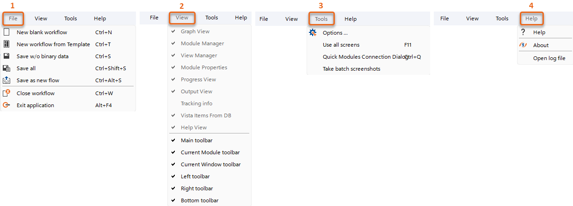The width and height of the screenshot is (573, 206).
Task: Uncheck Main toolbar
Action: point(209,140)
